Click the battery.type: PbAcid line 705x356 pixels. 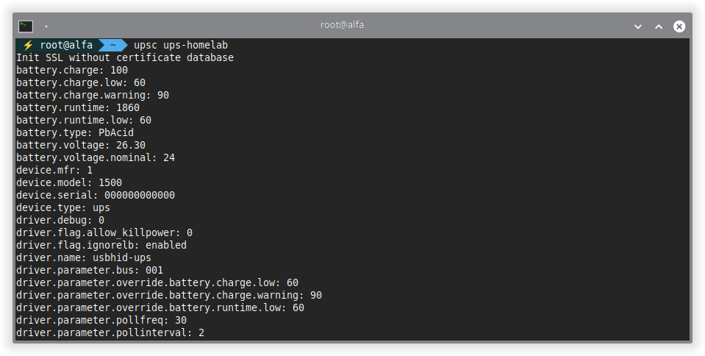click(75, 132)
